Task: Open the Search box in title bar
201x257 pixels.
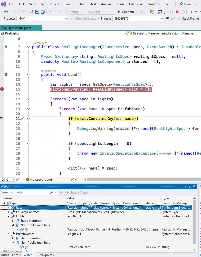Action: click(188, 4)
